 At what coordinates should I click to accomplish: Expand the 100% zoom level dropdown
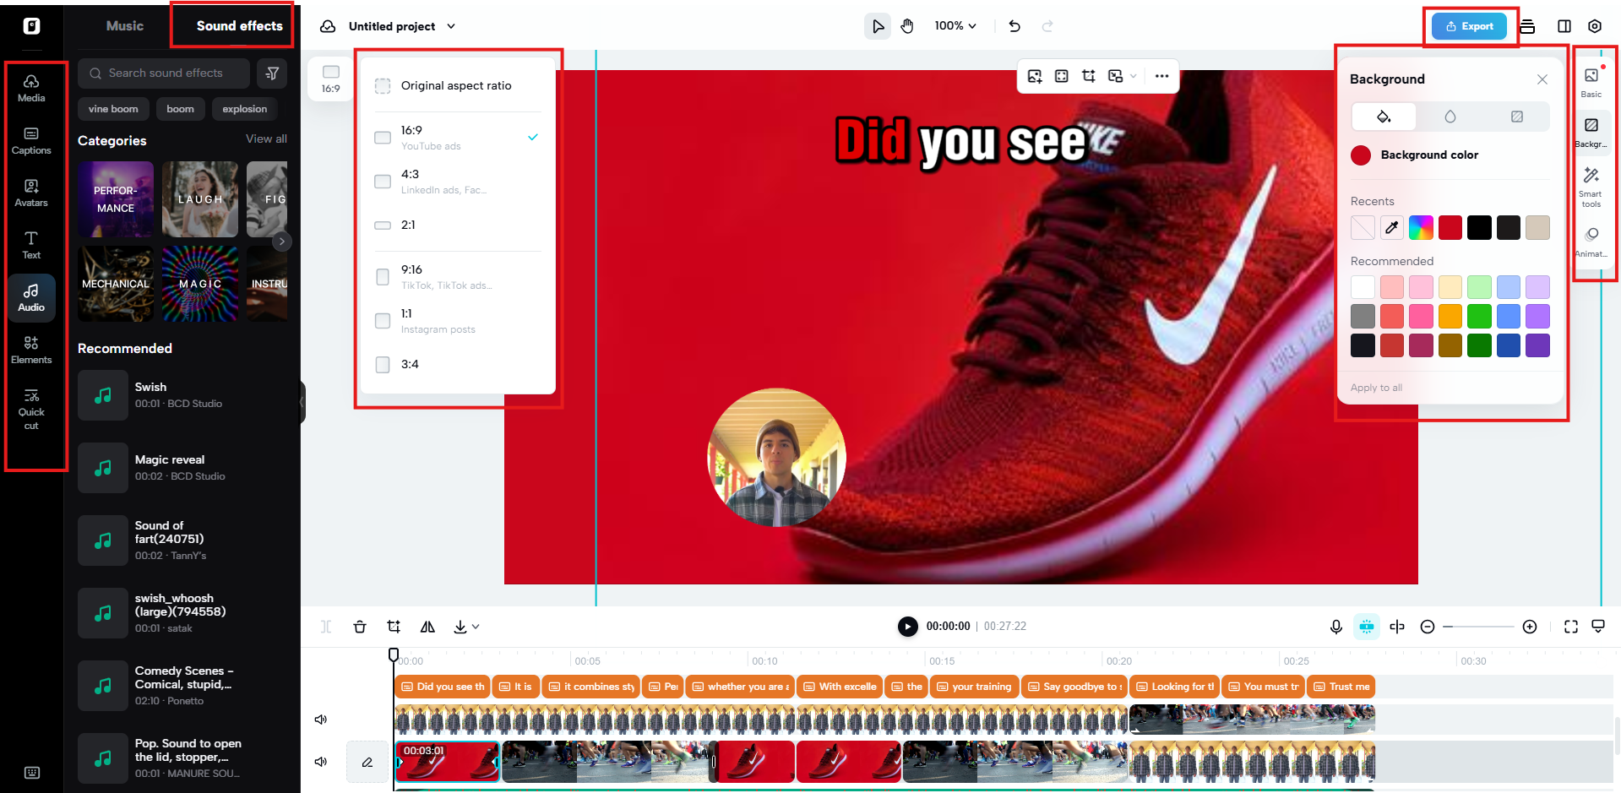pyautogui.click(x=955, y=25)
